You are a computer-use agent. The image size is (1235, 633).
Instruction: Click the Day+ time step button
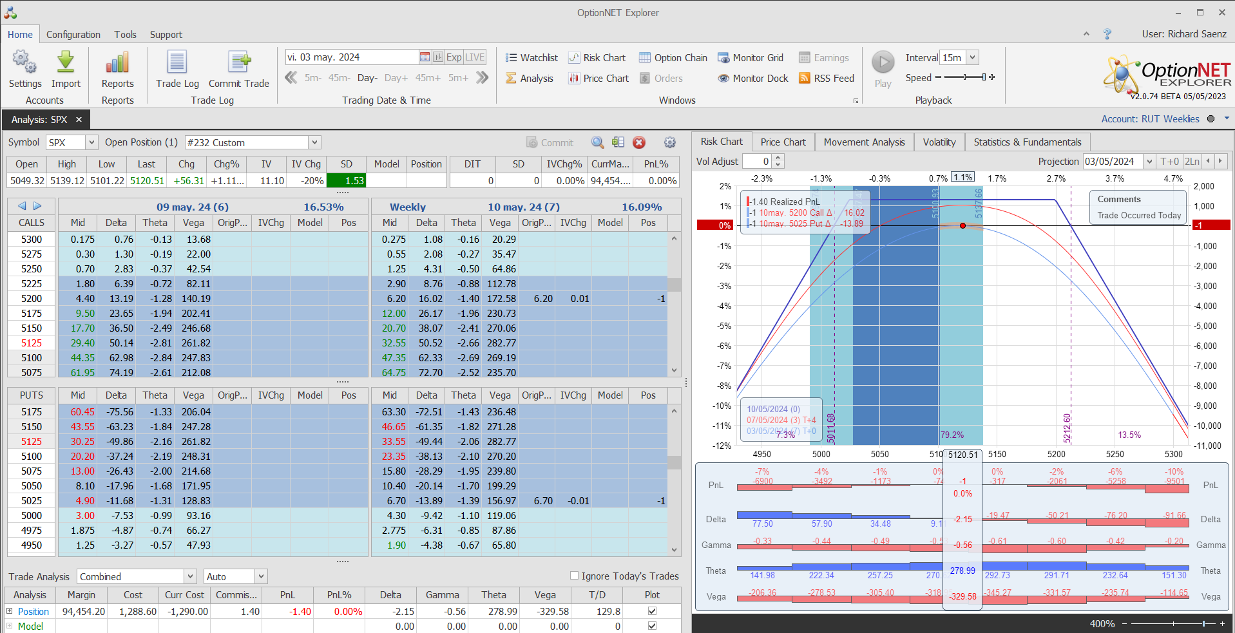[396, 78]
